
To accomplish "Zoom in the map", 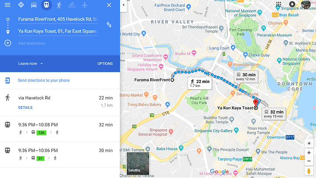I will [309, 153].
